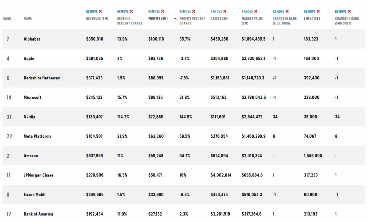Open the Alphabet company link
Screen dimensions: 368x222
[32, 39]
